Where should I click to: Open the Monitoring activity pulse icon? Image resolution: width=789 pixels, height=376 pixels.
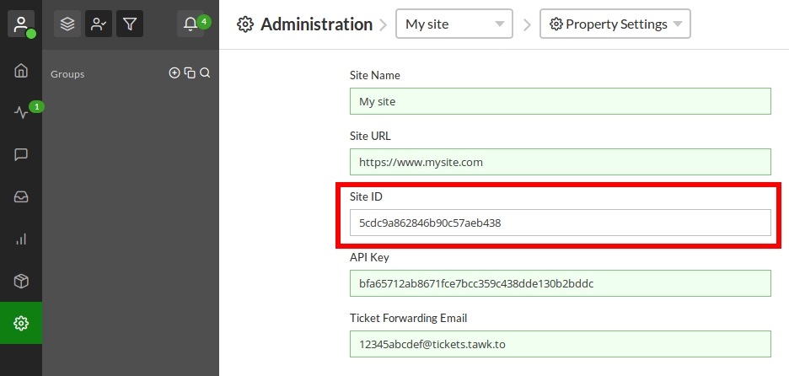click(x=21, y=112)
